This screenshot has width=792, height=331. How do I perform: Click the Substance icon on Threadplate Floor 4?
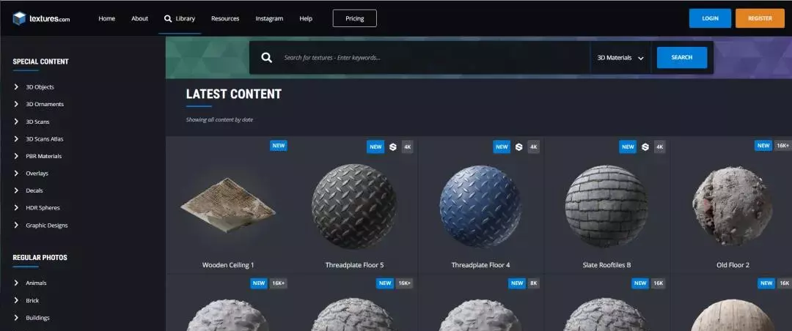tap(518, 147)
